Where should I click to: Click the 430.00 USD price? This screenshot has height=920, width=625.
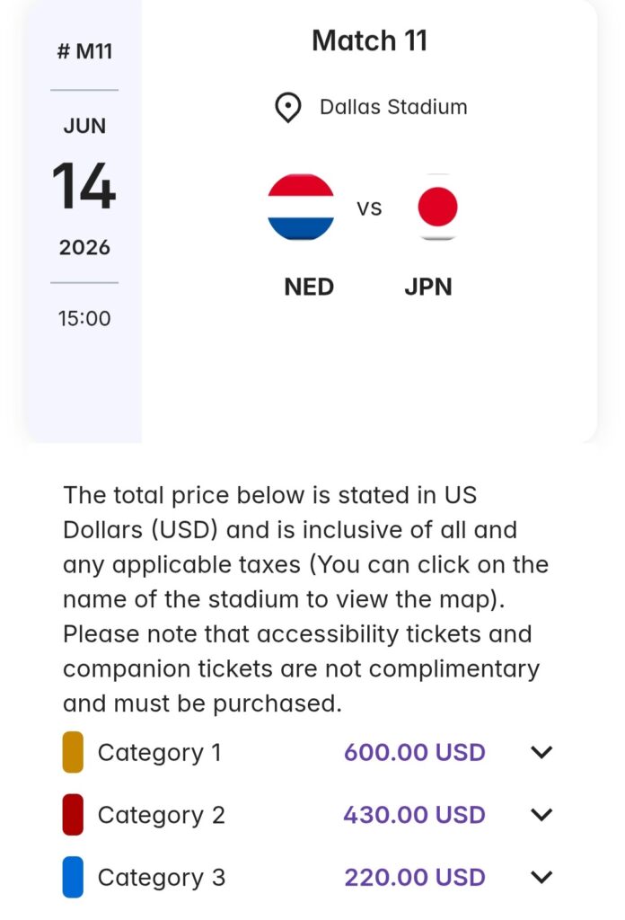(x=414, y=815)
